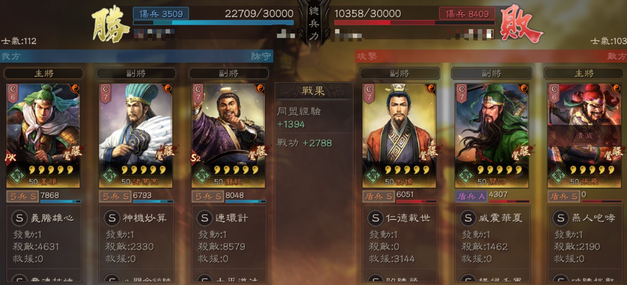Click 蜀 faction emblem on 姜維 card
This screenshot has width=627, height=285.
(17, 175)
